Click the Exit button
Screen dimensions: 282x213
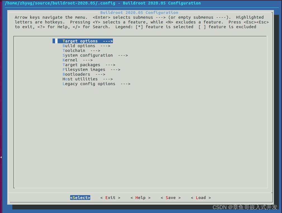[x=110, y=198]
